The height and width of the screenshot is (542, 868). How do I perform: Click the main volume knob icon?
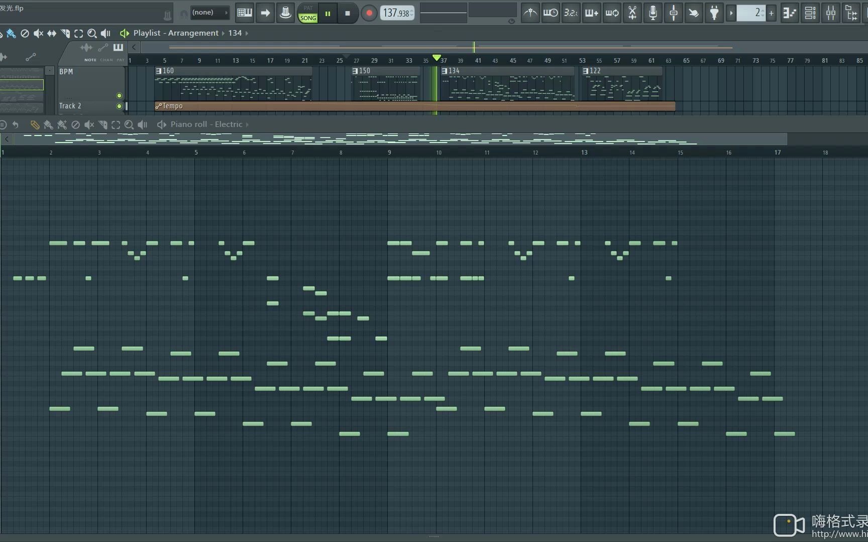click(x=285, y=13)
